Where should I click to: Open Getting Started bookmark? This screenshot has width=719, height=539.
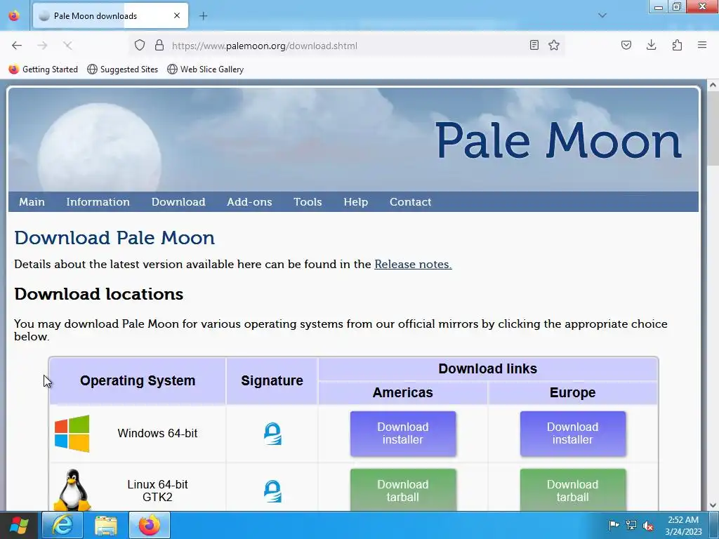coord(44,69)
